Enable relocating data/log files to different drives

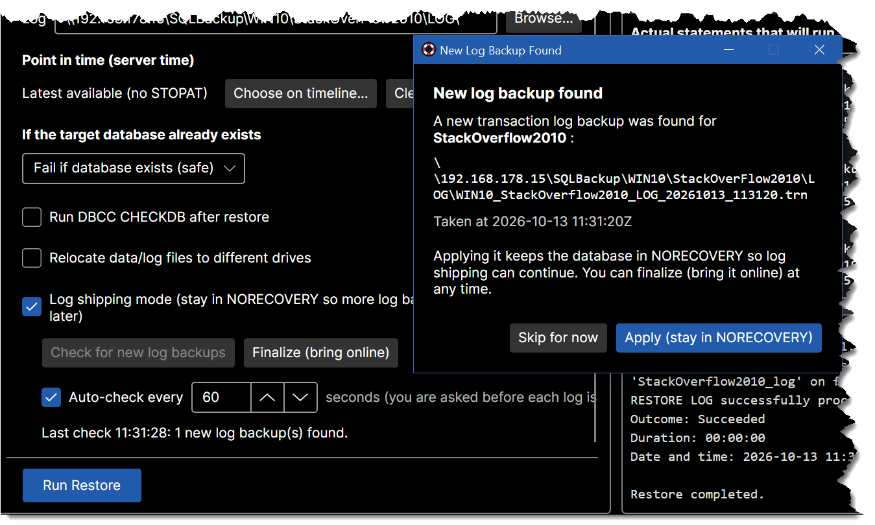coord(32,258)
